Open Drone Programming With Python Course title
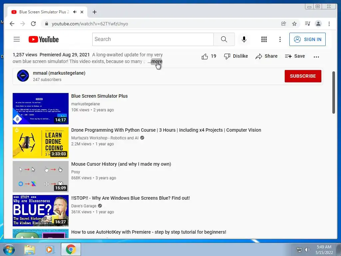341x256 pixels. pos(166,130)
